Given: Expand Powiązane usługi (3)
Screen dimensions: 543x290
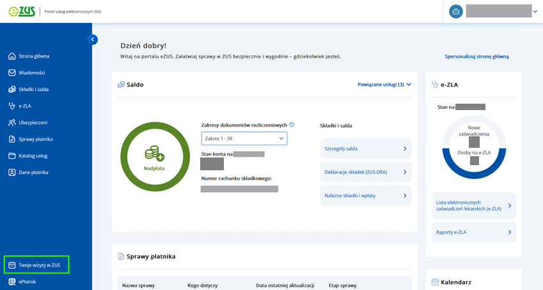Looking at the screenshot, I should pyautogui.click(x=384, y=84).
